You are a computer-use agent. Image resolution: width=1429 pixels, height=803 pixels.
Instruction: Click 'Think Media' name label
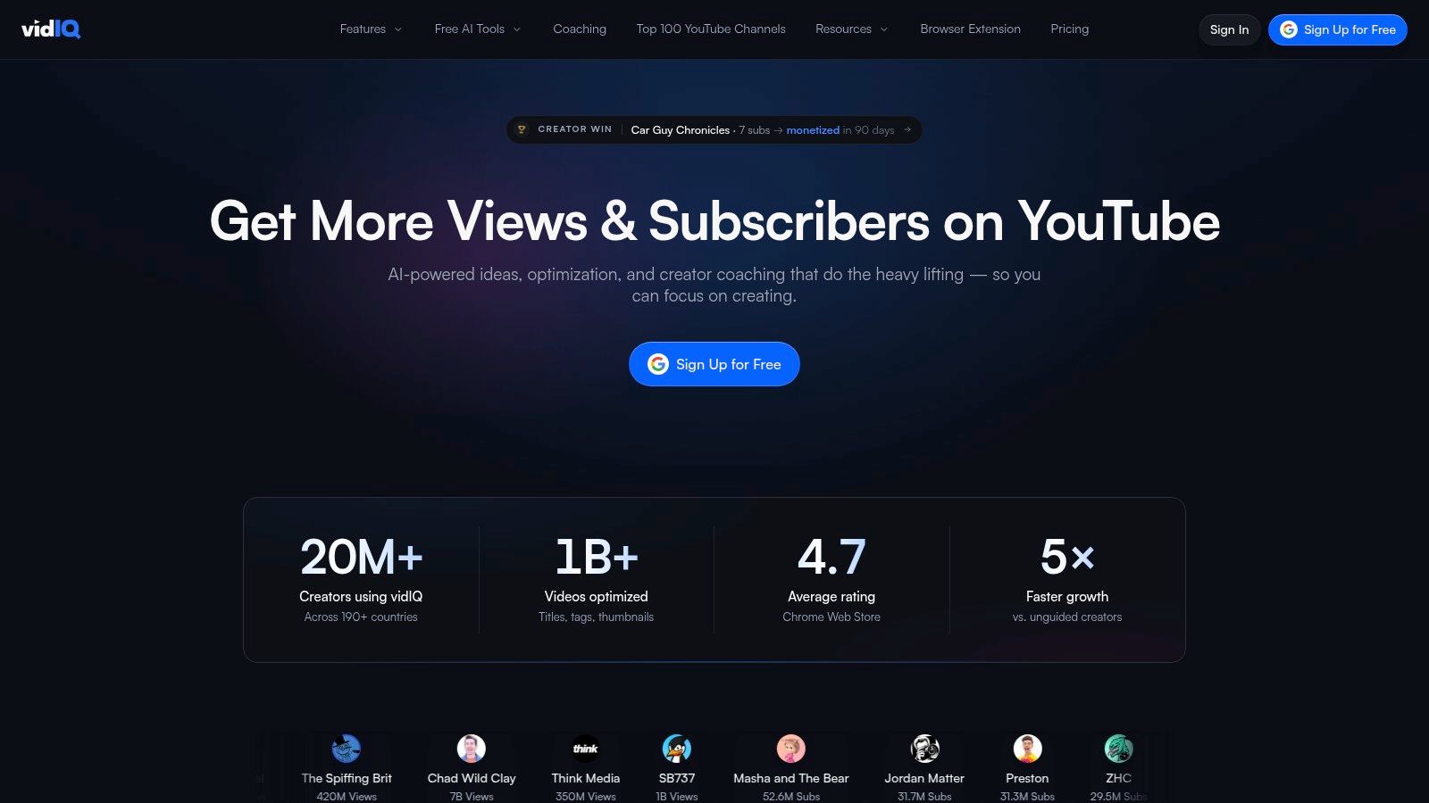(x=586, y=778)
